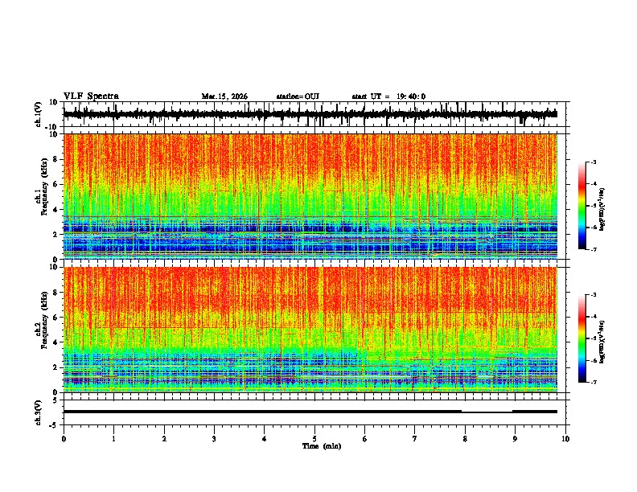Click the '-3' label on ch.2 colorbar

(593, 295)
